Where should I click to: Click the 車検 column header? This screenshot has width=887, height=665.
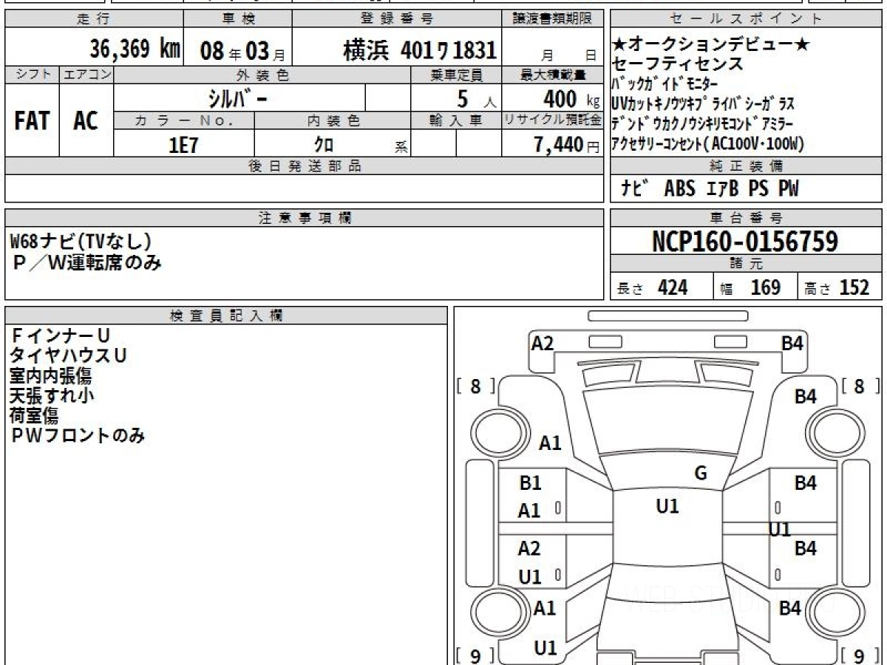pyautogui.click(x=237, y=18)
